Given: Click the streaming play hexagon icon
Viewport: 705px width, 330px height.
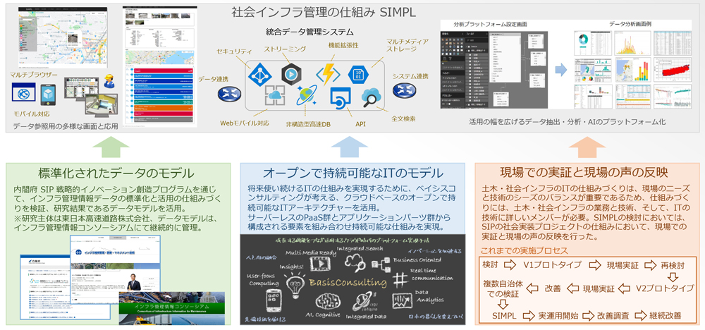Looking at the screenshot, I should pyautogui.click(x=290, y=73).
